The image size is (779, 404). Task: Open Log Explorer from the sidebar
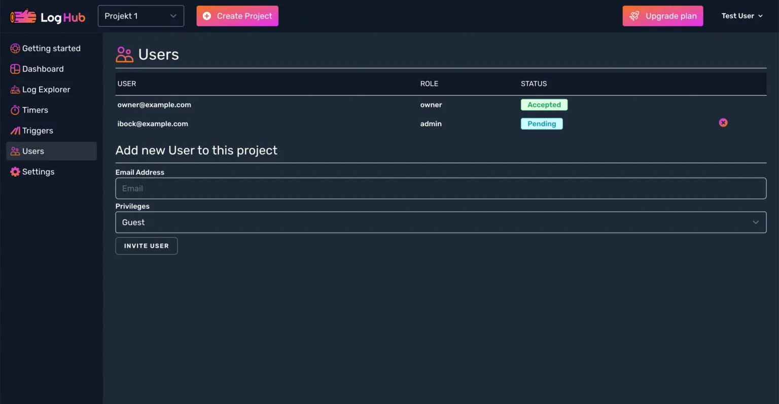[x=46, y=90]
